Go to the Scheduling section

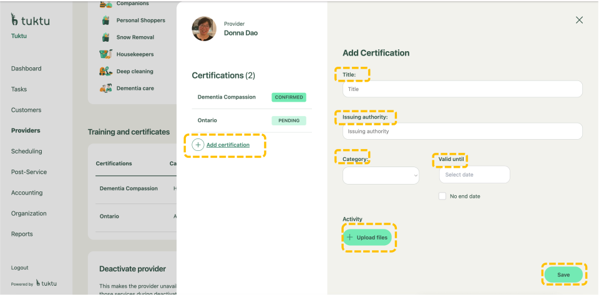click(27, 152)
